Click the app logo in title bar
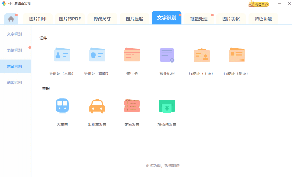292x177 pixels. click(x=3, y=4)
